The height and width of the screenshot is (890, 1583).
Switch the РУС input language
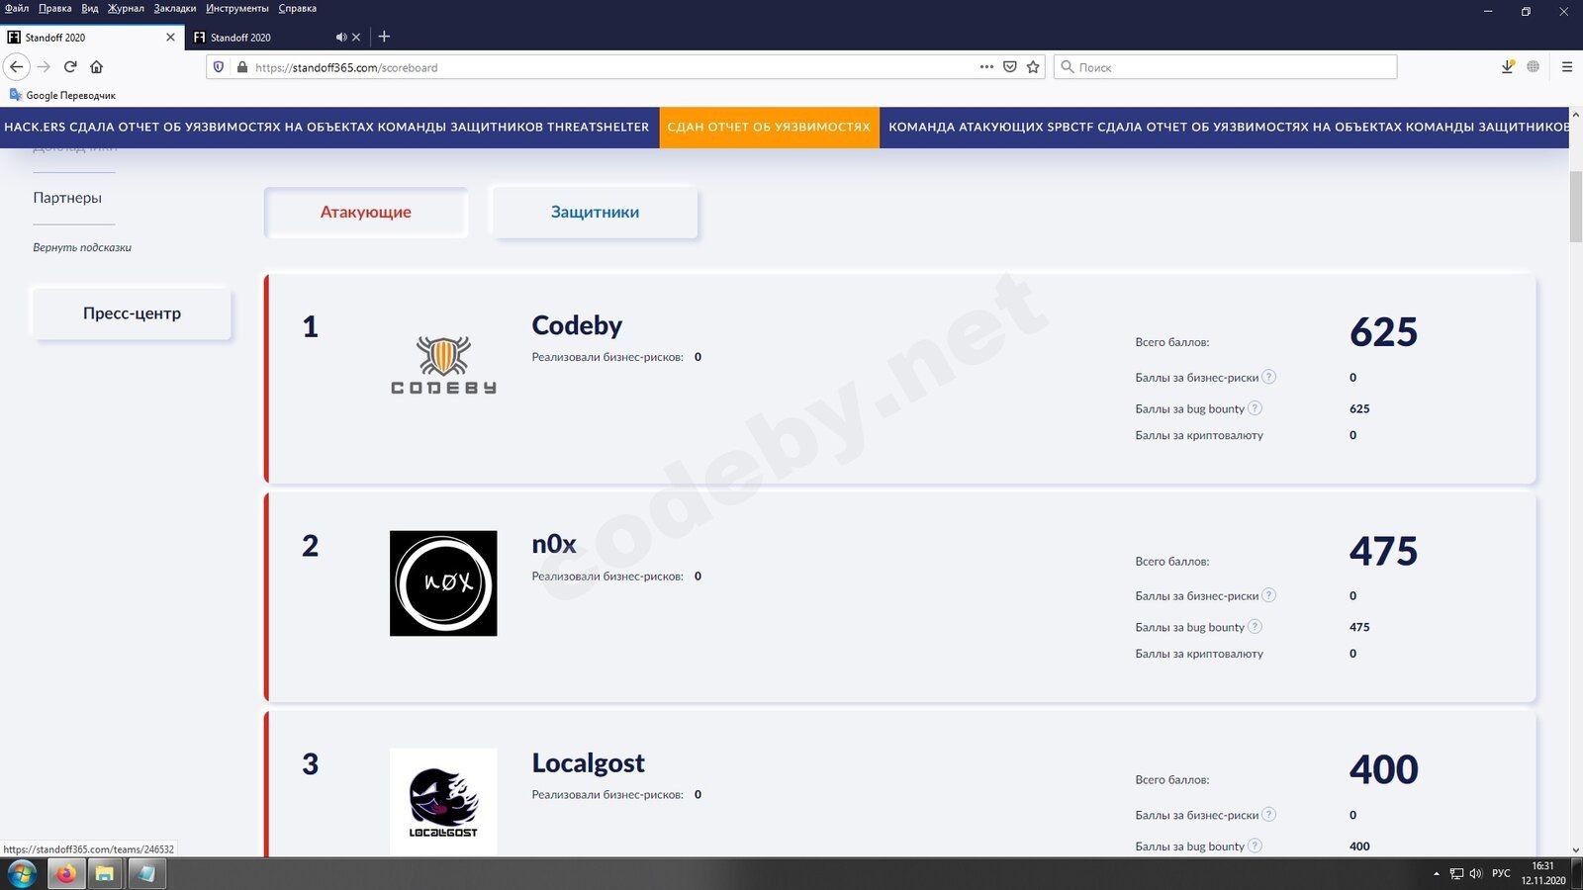point(1501,874)
